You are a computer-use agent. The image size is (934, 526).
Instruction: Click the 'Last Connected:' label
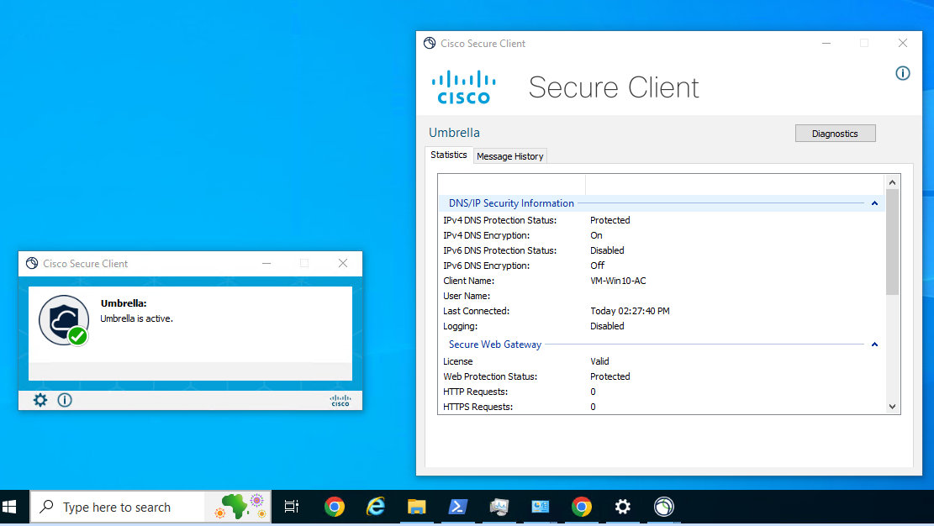tap(477, 311)
